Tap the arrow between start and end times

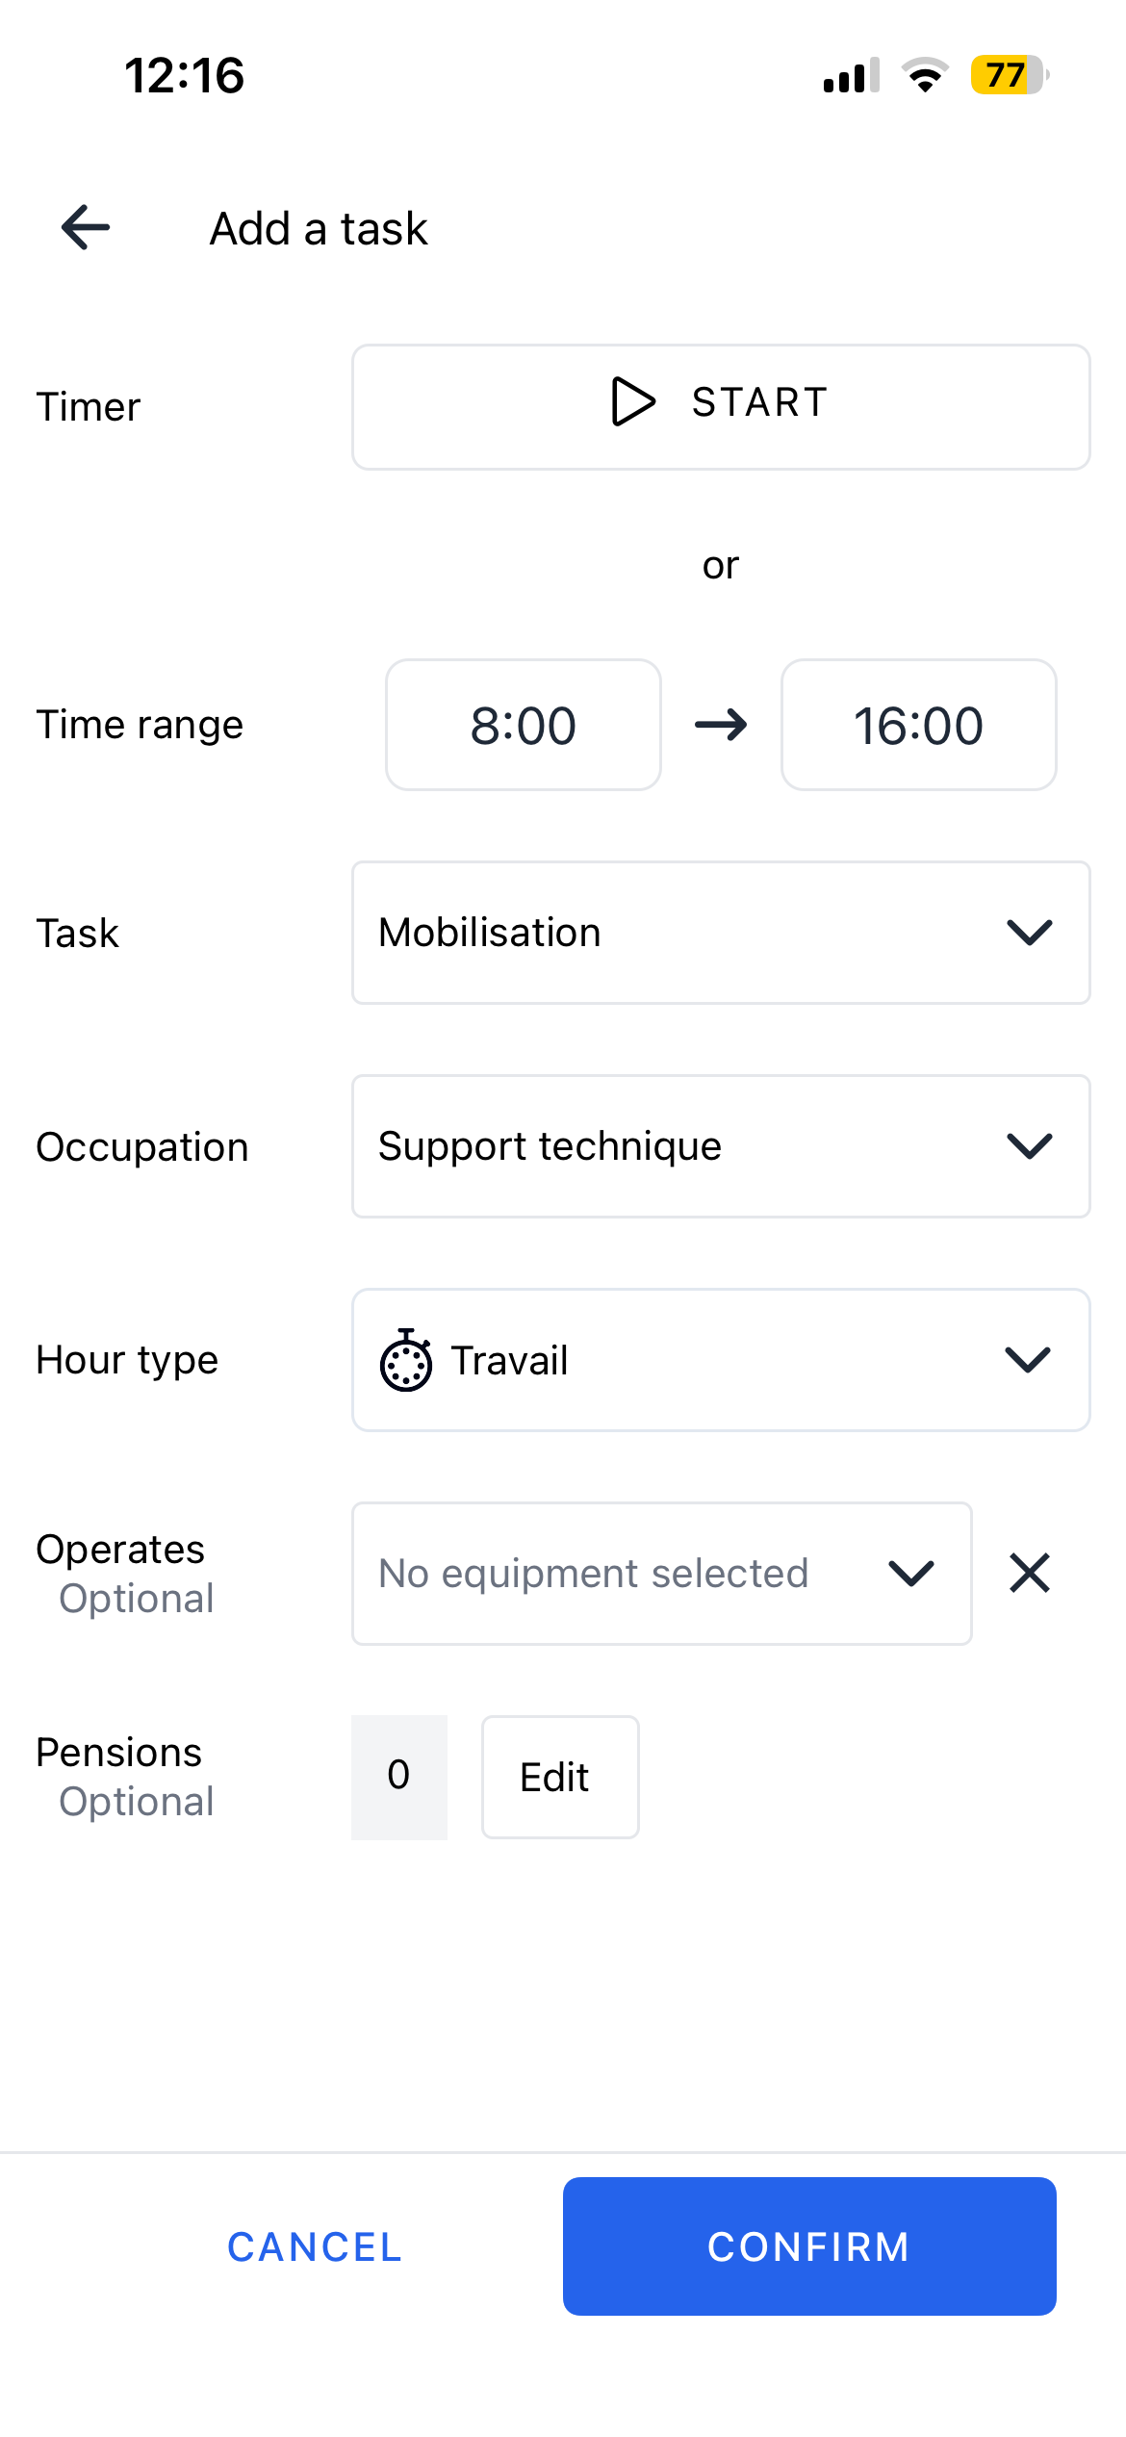click(x=721, y=725)
